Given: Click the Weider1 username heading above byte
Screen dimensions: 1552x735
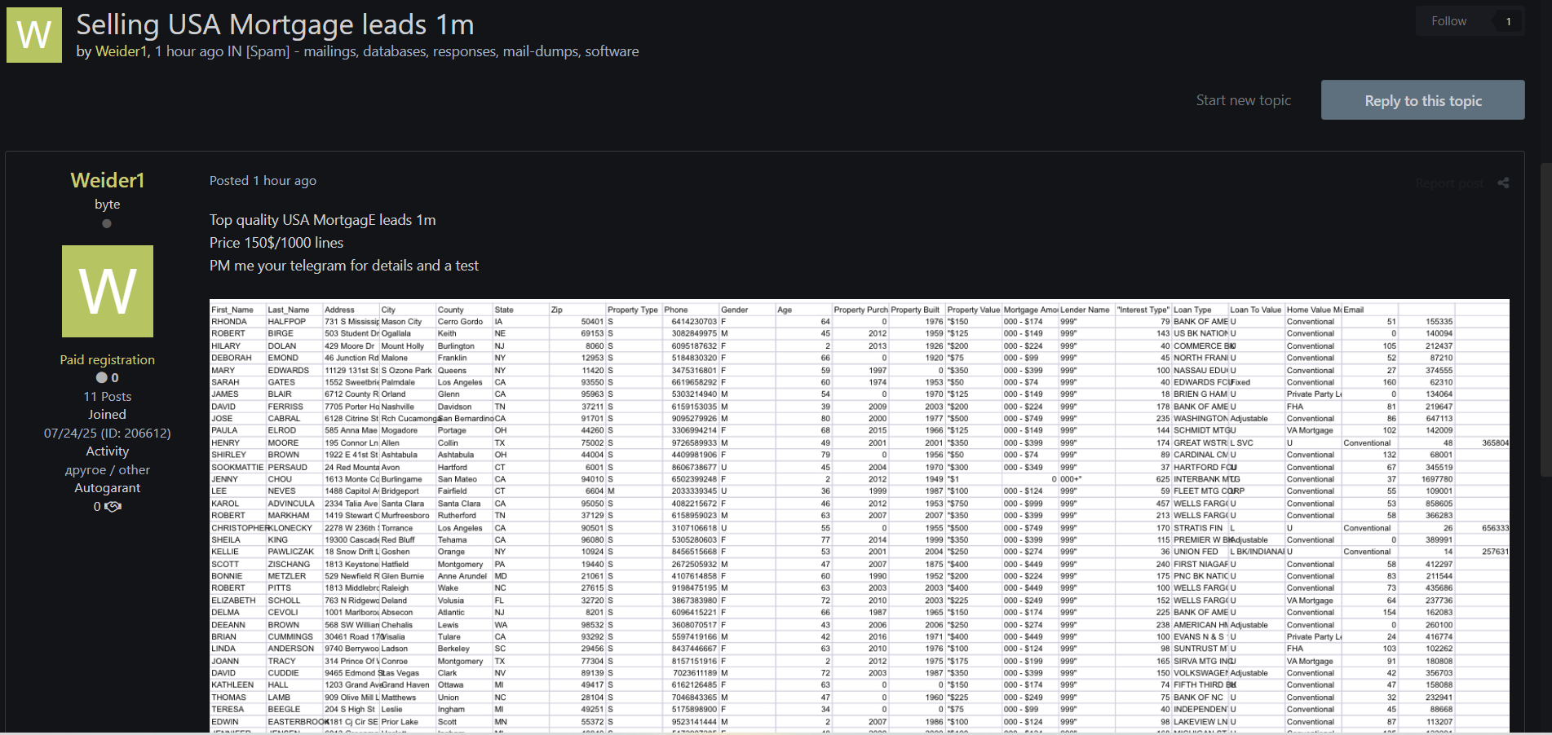Looking at the screenshot, I should [x=107, y=180].
